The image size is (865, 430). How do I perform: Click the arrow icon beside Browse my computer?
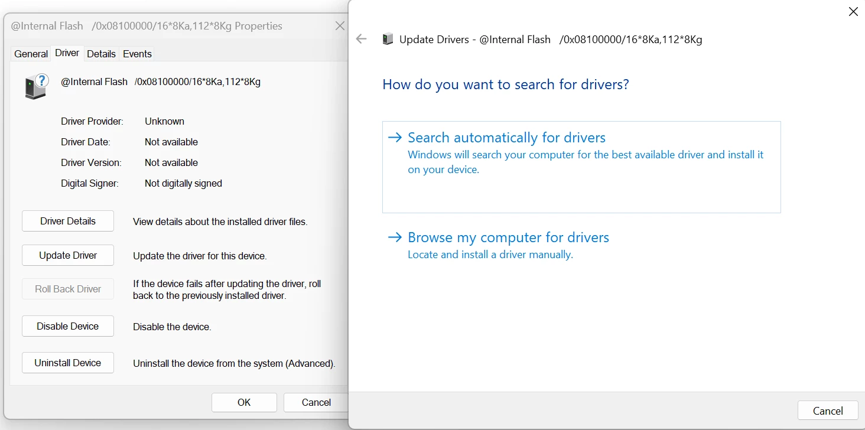tap(394, 237)
